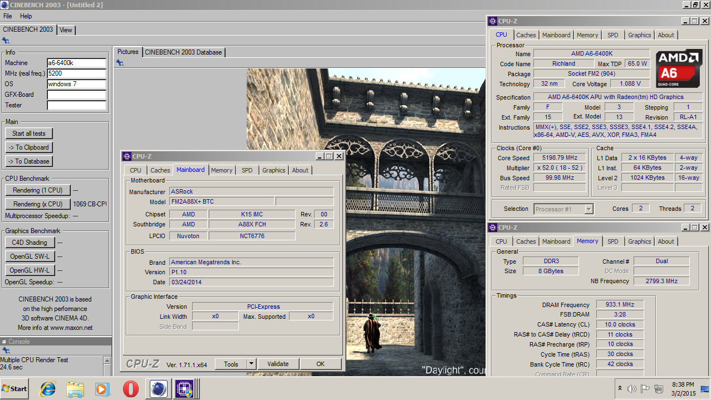Click the Start button
This screenshot has width=711, height=400.
click(14, 389)
